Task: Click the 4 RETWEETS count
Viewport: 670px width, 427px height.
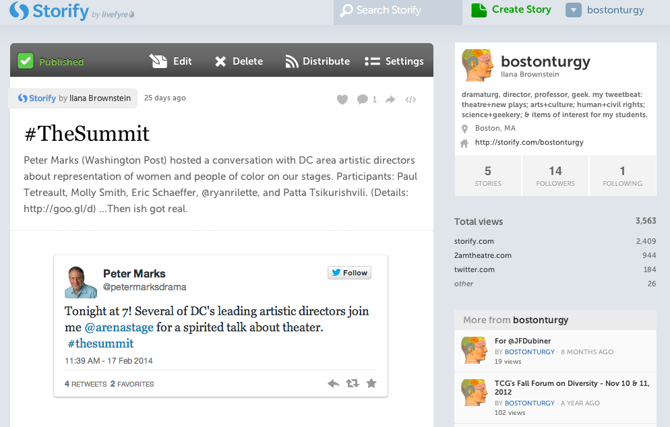Action: [86, 384]
